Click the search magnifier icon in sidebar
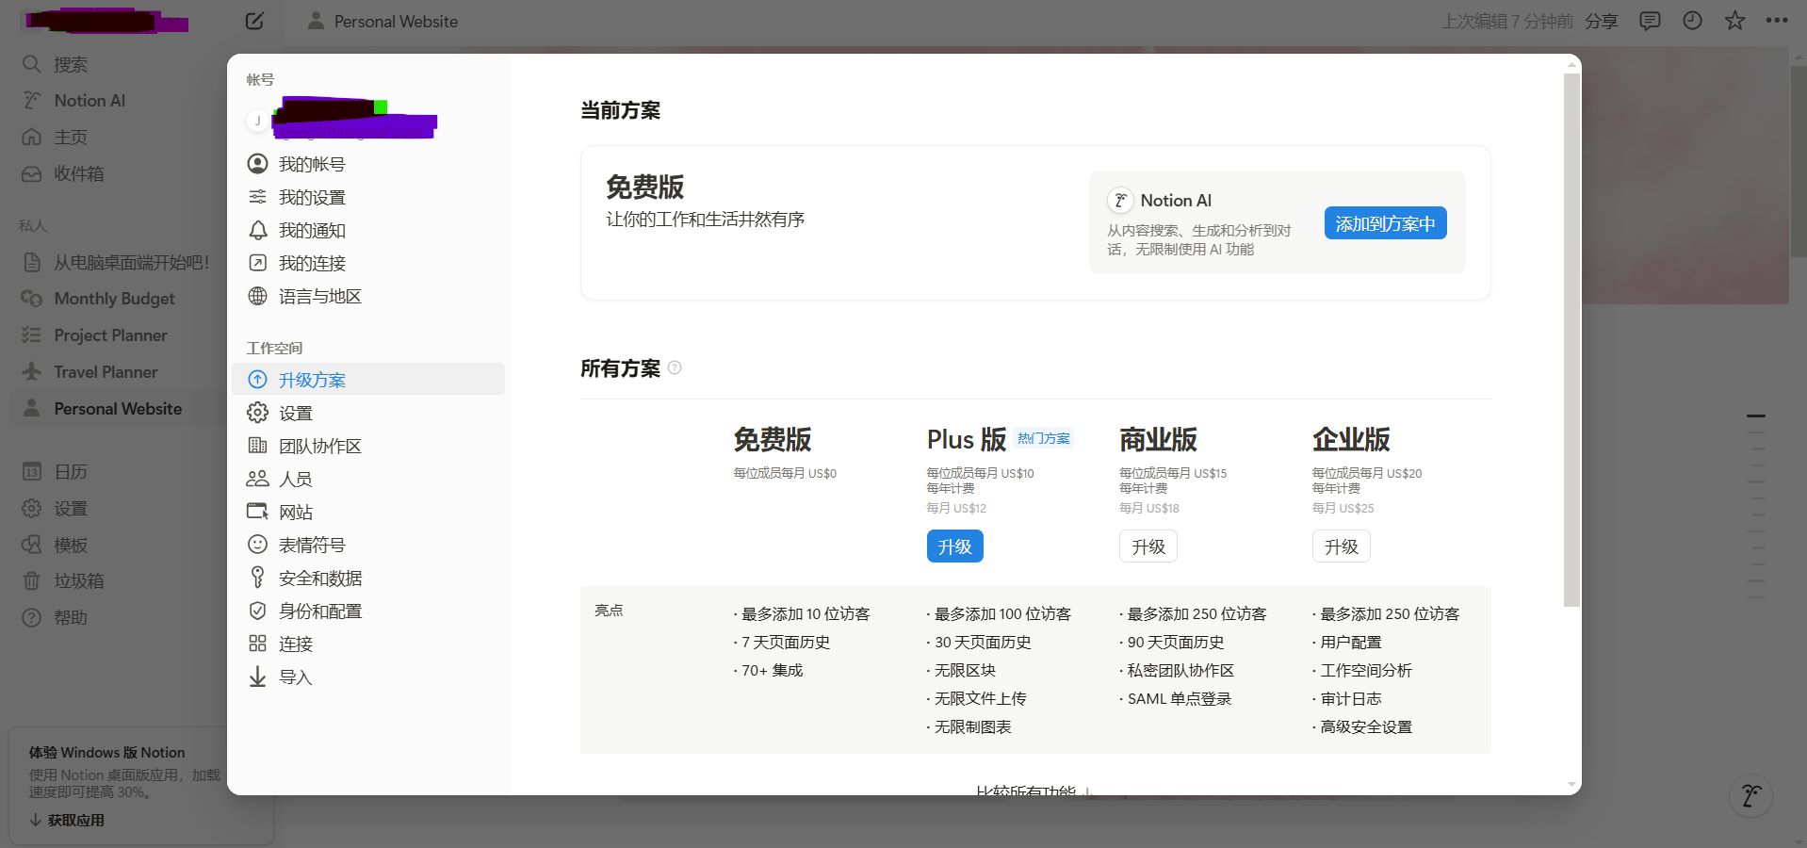 point(31,64)
